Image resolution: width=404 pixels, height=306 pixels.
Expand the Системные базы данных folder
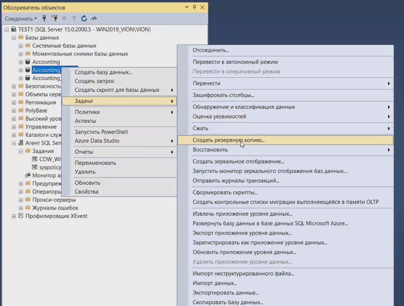click(21, 46)
